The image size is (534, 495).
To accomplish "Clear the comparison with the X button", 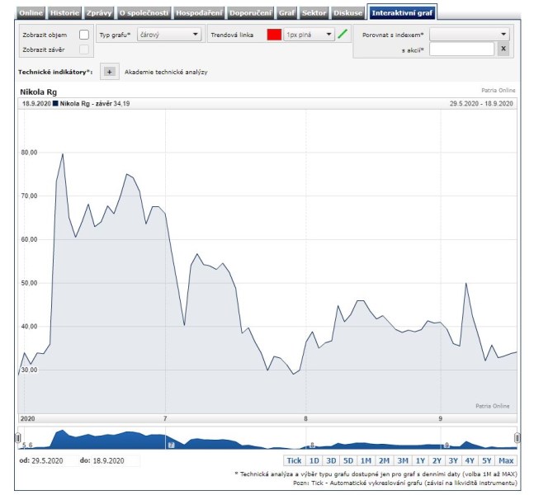I will coord(503,49).
